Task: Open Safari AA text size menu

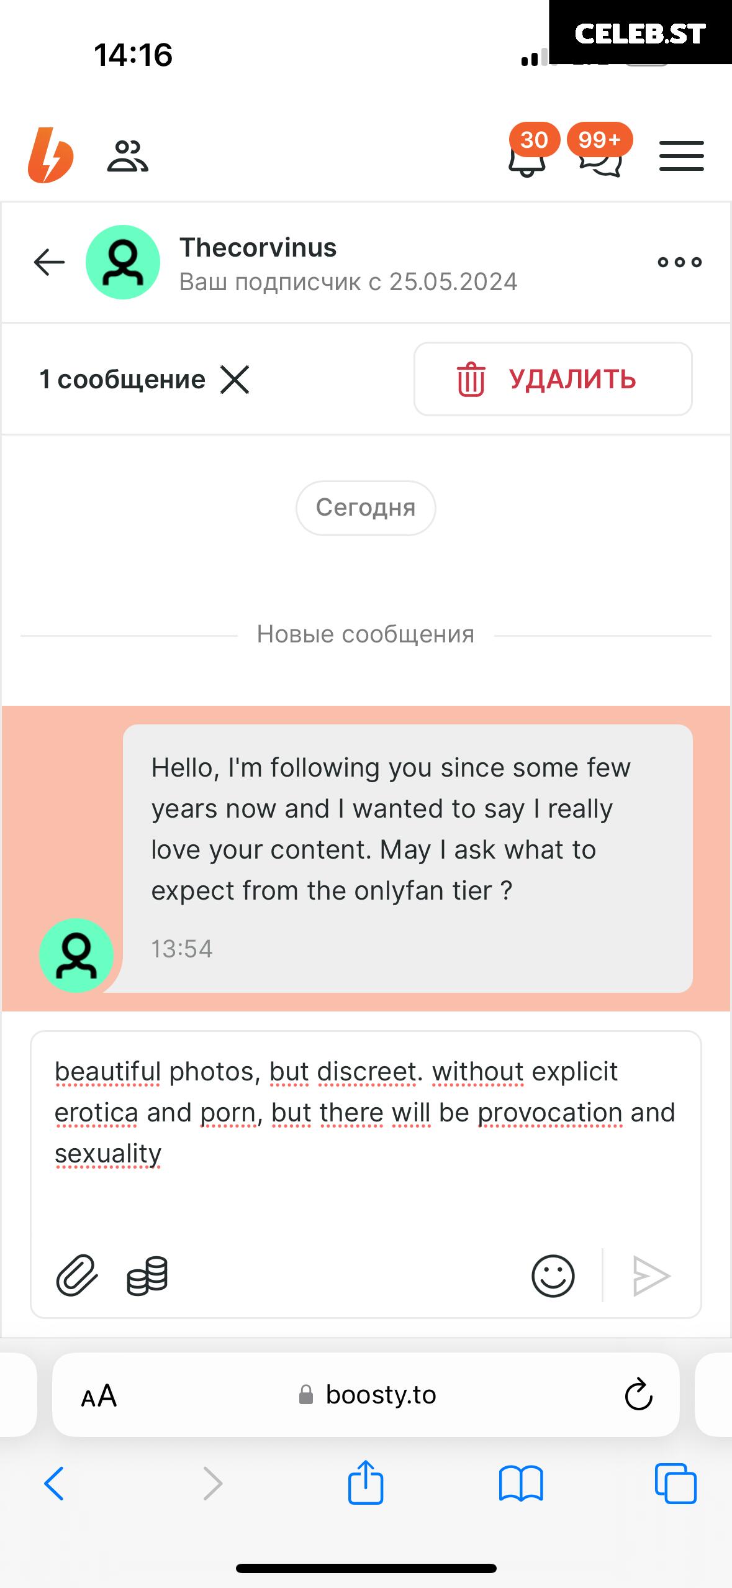Action: point(99,1395)
